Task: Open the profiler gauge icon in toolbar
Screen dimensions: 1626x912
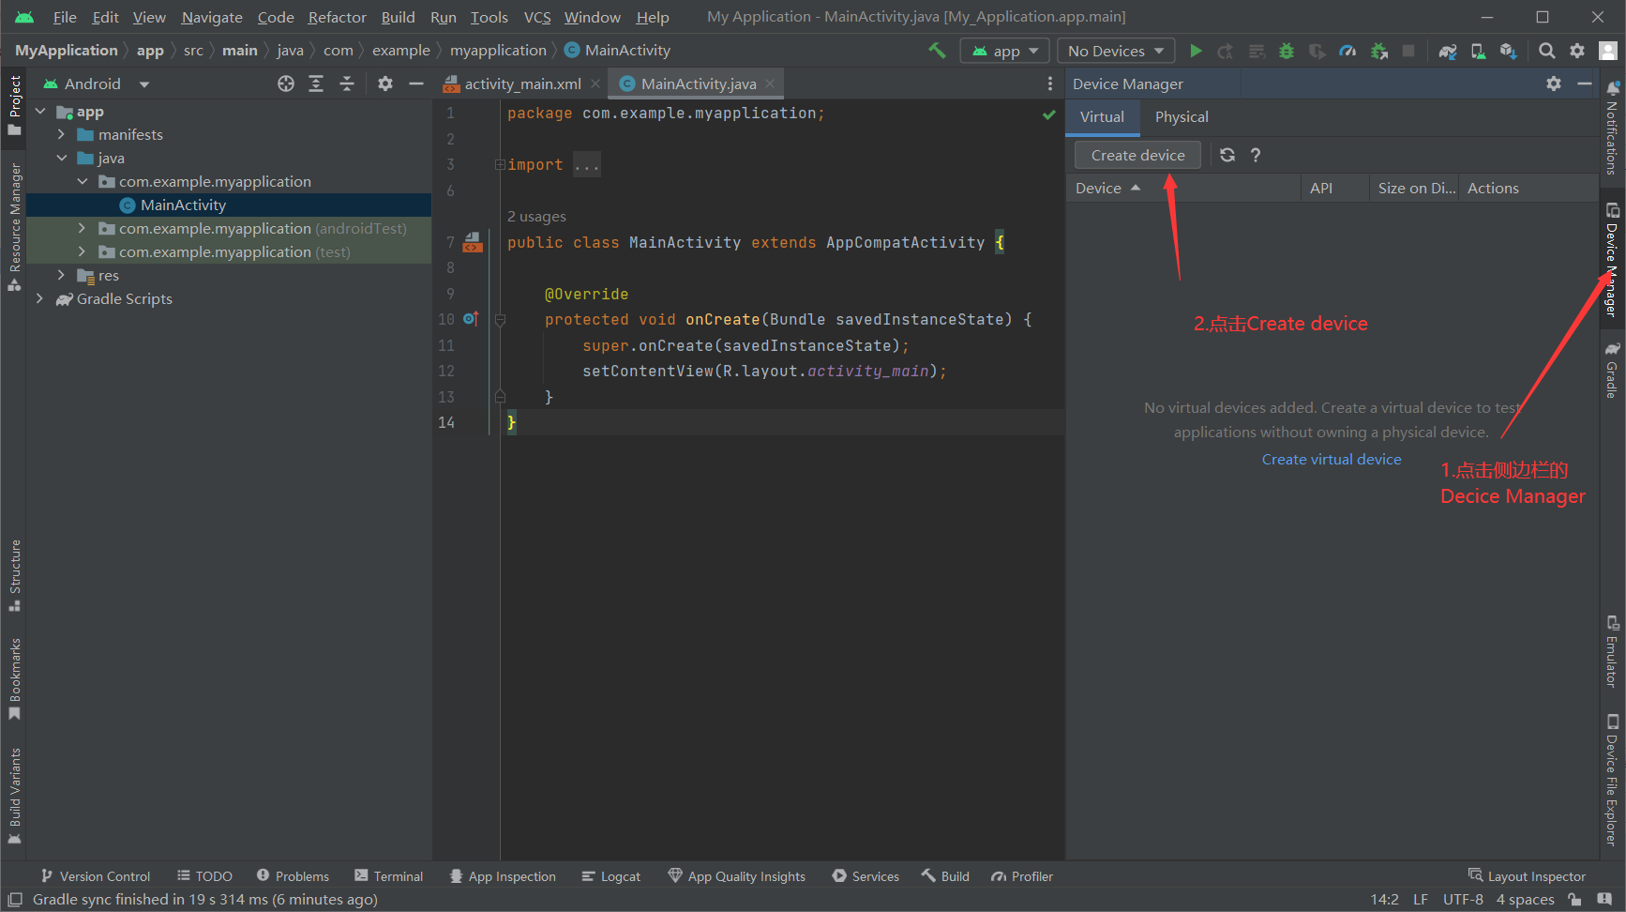Action: tap(1347, 51)
